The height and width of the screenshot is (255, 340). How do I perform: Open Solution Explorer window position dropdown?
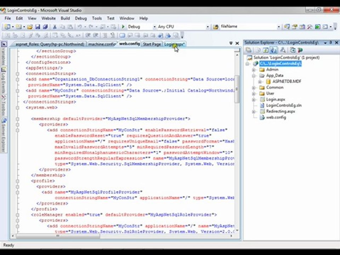tap(325, 43)
